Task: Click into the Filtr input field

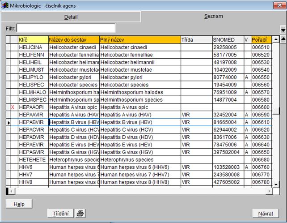Action: (x=66, y=28)
